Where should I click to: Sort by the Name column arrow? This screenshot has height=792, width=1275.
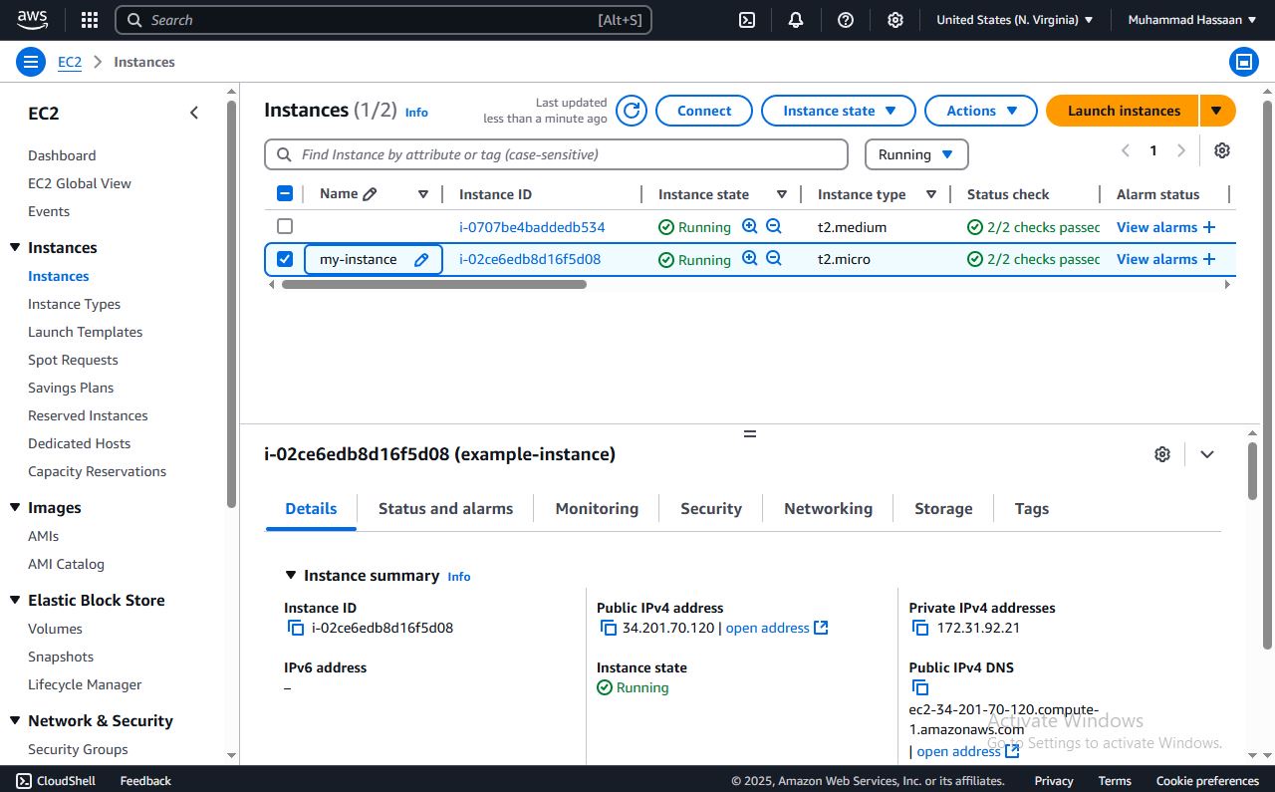click(x=423, y=194)
